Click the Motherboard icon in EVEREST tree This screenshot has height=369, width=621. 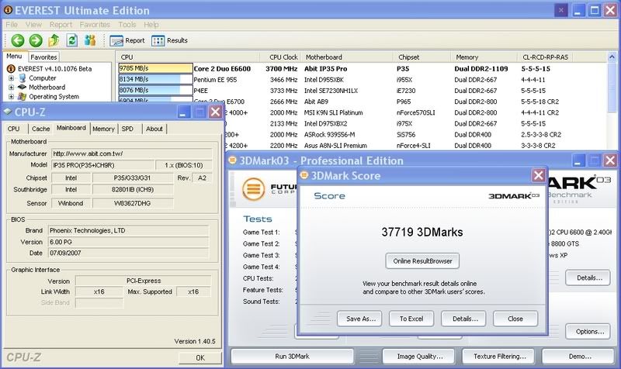pyautogui.click(x=23, y=87)
